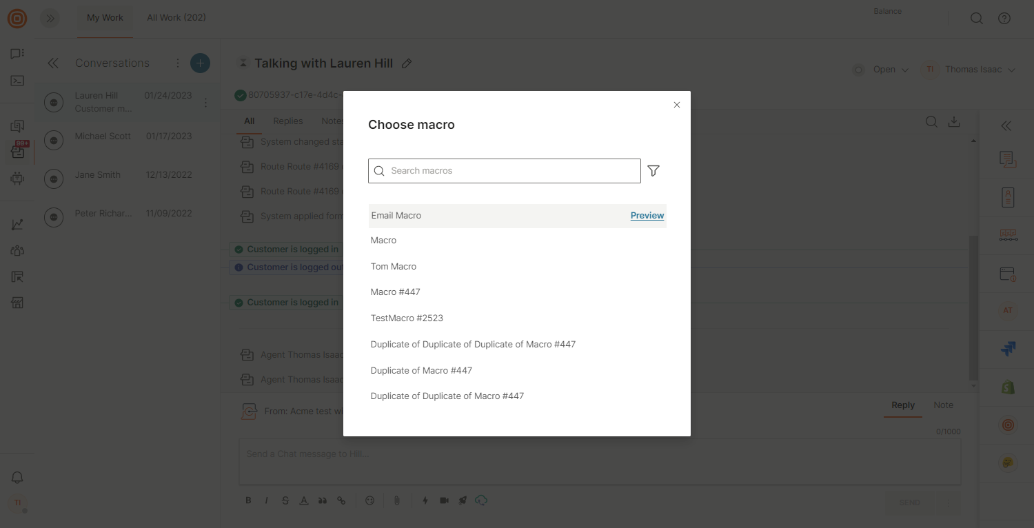This screenshot has width=1034, height=528.
Task: Edit conversation title with pencil icon
Action: 407,63
